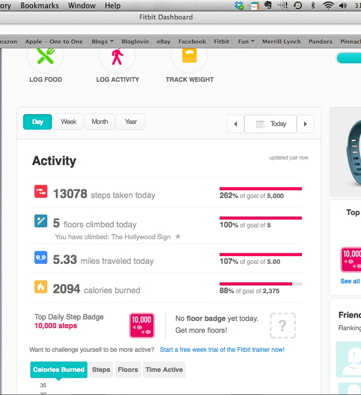This screenshot has height=395, width=361.
Task: Click the blue miles traveled location icon
Action: (41, 257)
